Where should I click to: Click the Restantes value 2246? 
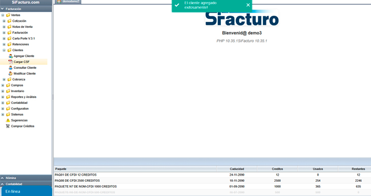coord(358,181)
